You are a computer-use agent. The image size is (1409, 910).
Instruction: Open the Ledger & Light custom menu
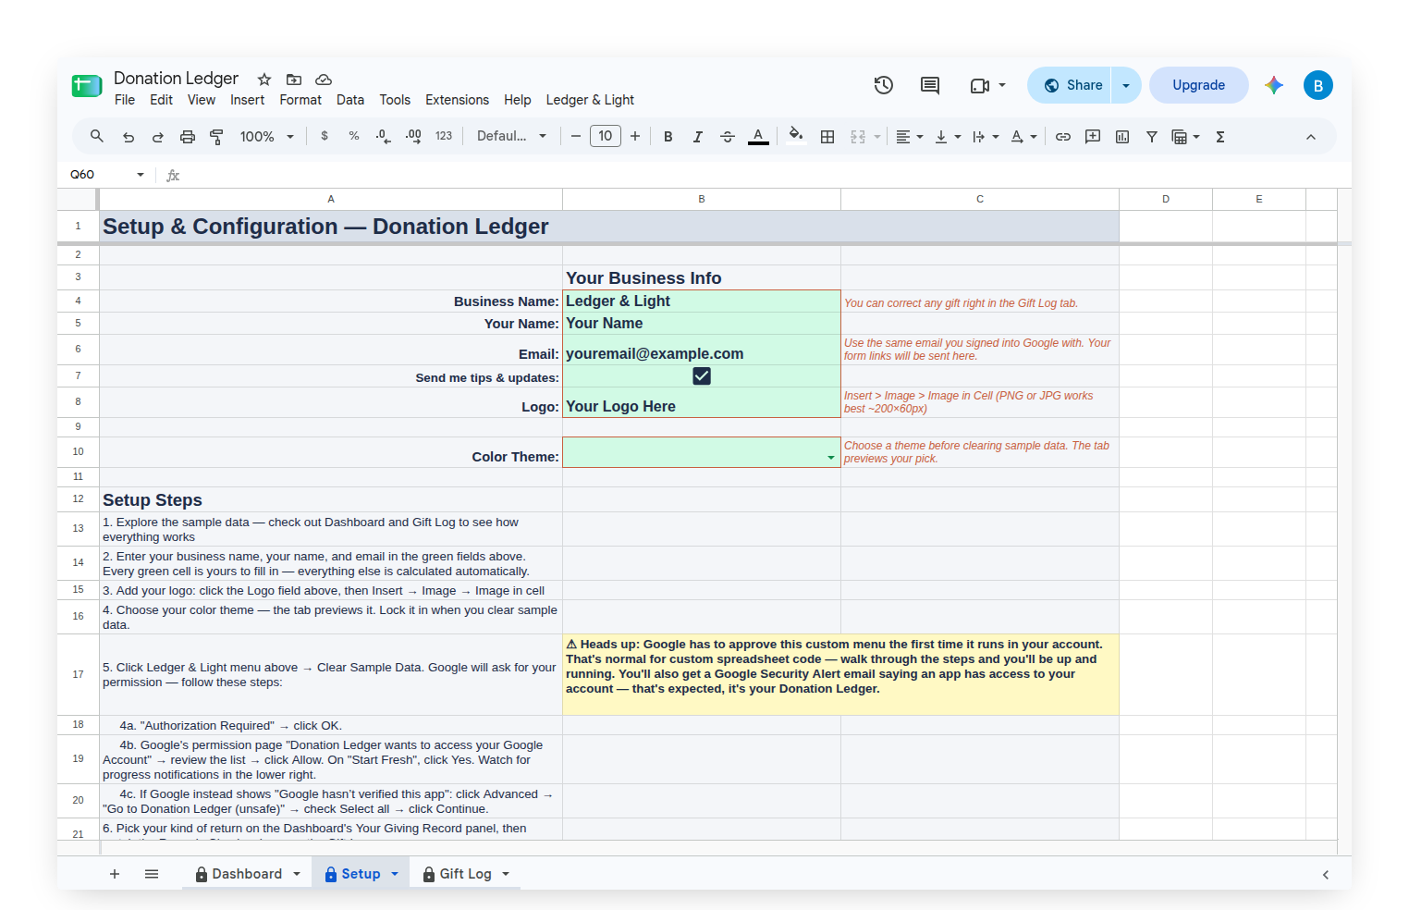click(590, 100)
